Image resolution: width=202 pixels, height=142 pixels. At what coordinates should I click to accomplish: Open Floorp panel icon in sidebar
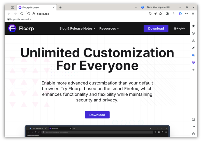[193, 62]
